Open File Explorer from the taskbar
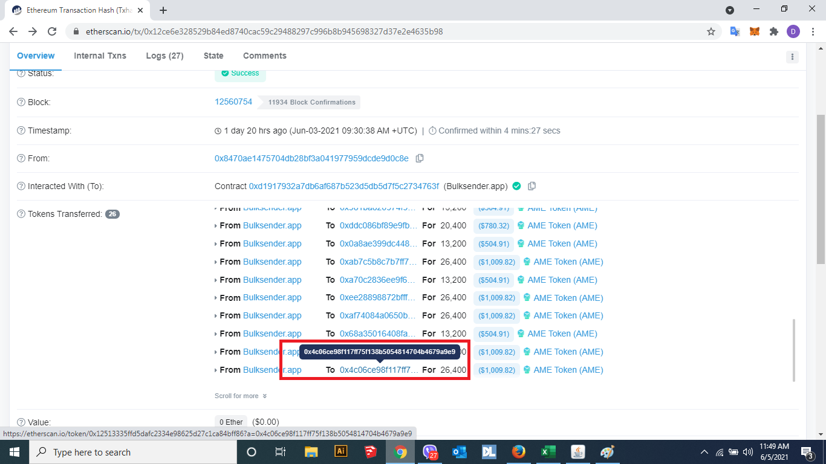The height and width of the screenshot is (464, 826). point(311,452)
